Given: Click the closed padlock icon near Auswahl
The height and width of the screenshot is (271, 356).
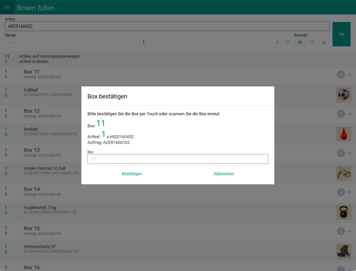Looking at the screenshot, I should [x=324, y=42].
